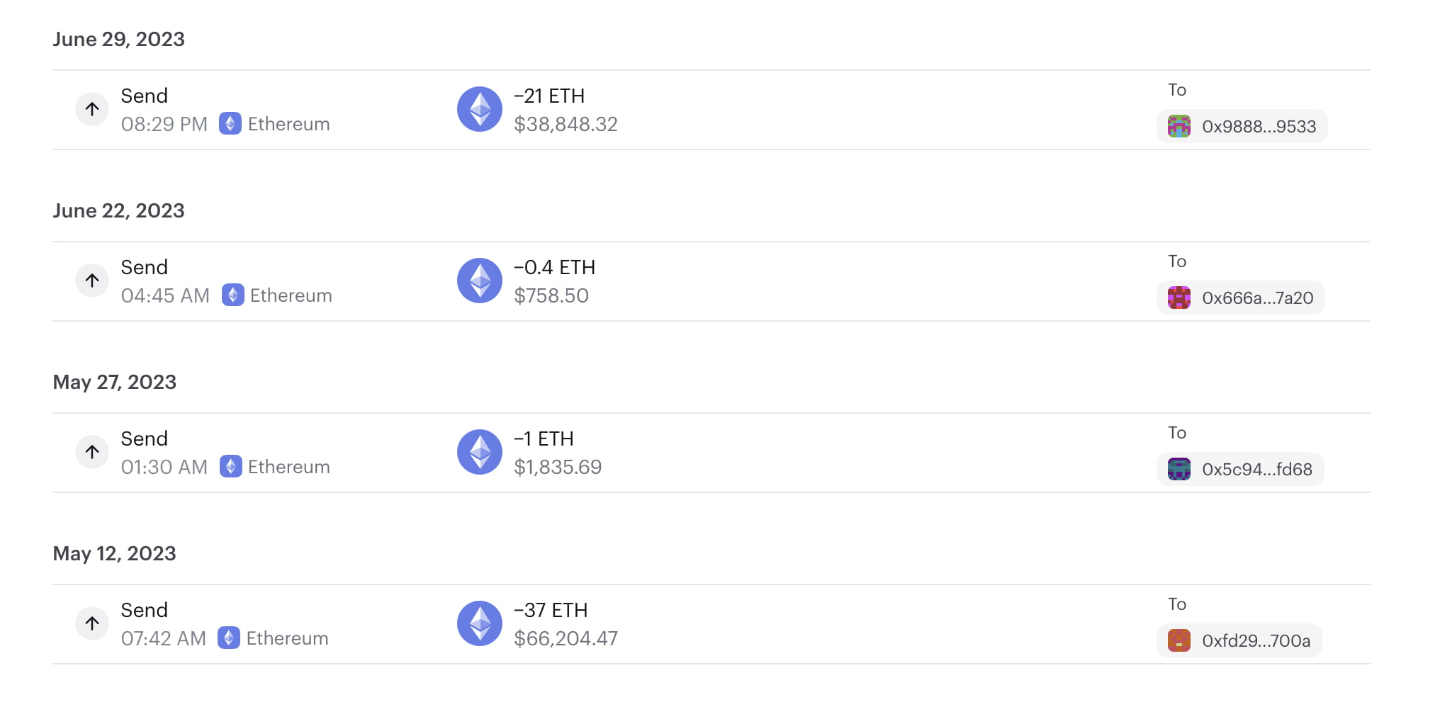This screenshot has height=724, width=1440.
Task: Click the small Ethereum network badge at 08:29 PM
Action: click(230, 124)
